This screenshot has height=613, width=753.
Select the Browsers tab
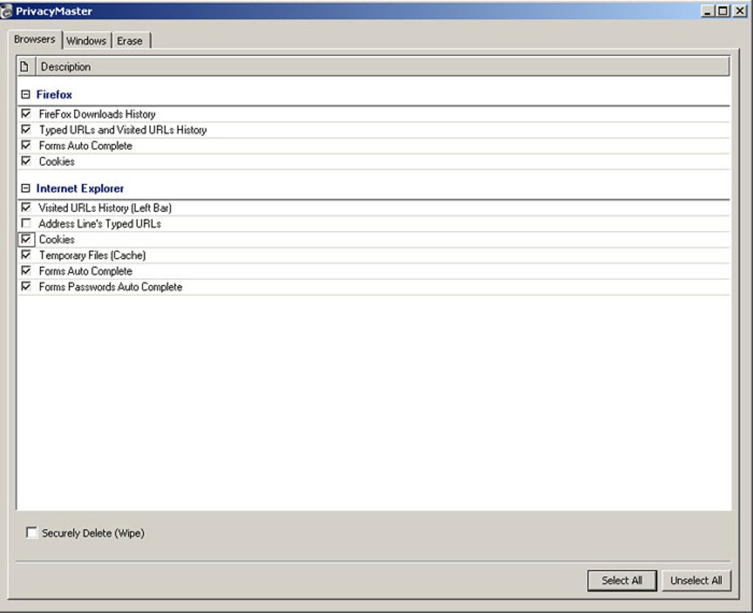pyautogui.click(x=34, y=40)
